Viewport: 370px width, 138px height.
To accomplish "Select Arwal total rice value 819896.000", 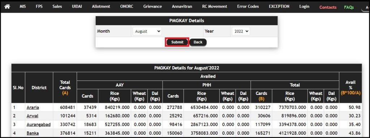I will click(x=293, y=116).
